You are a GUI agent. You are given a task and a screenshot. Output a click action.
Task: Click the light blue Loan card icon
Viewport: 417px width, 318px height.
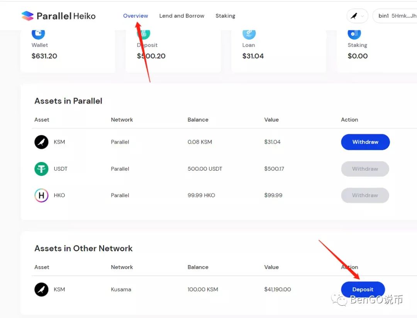(249, 34)
